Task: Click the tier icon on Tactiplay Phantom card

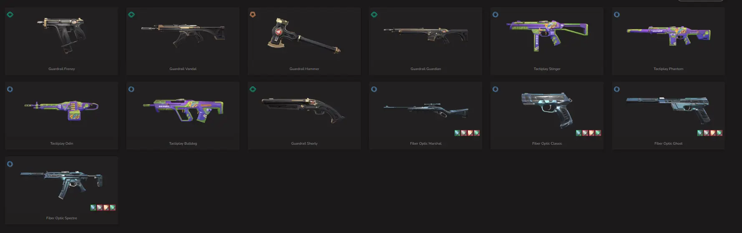Action: [617, 15]
